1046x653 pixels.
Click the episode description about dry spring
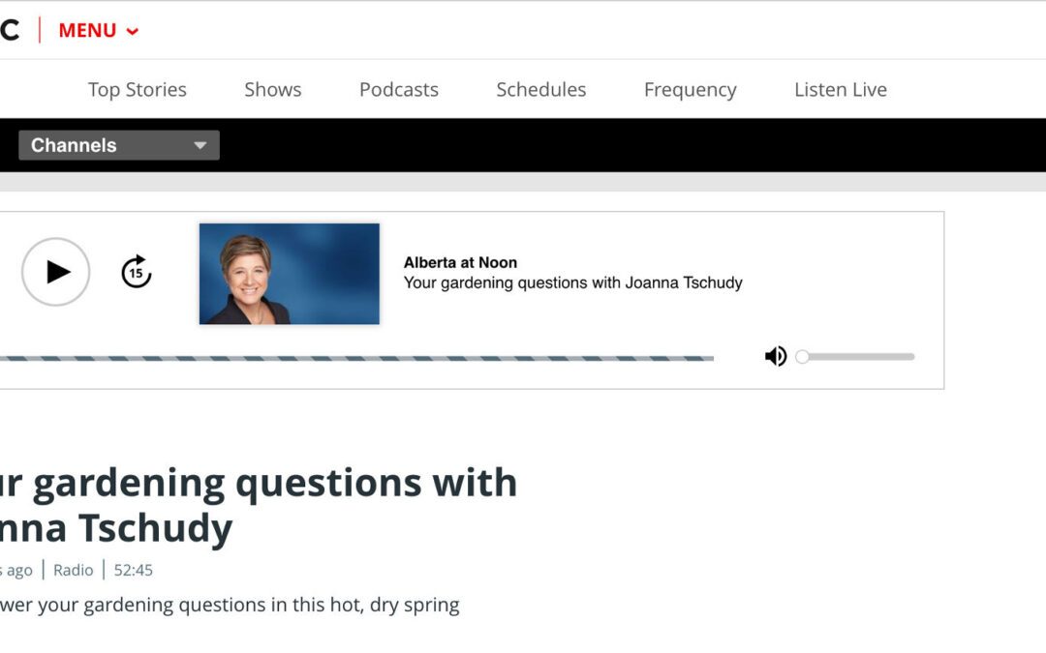[x=230, y=605]
